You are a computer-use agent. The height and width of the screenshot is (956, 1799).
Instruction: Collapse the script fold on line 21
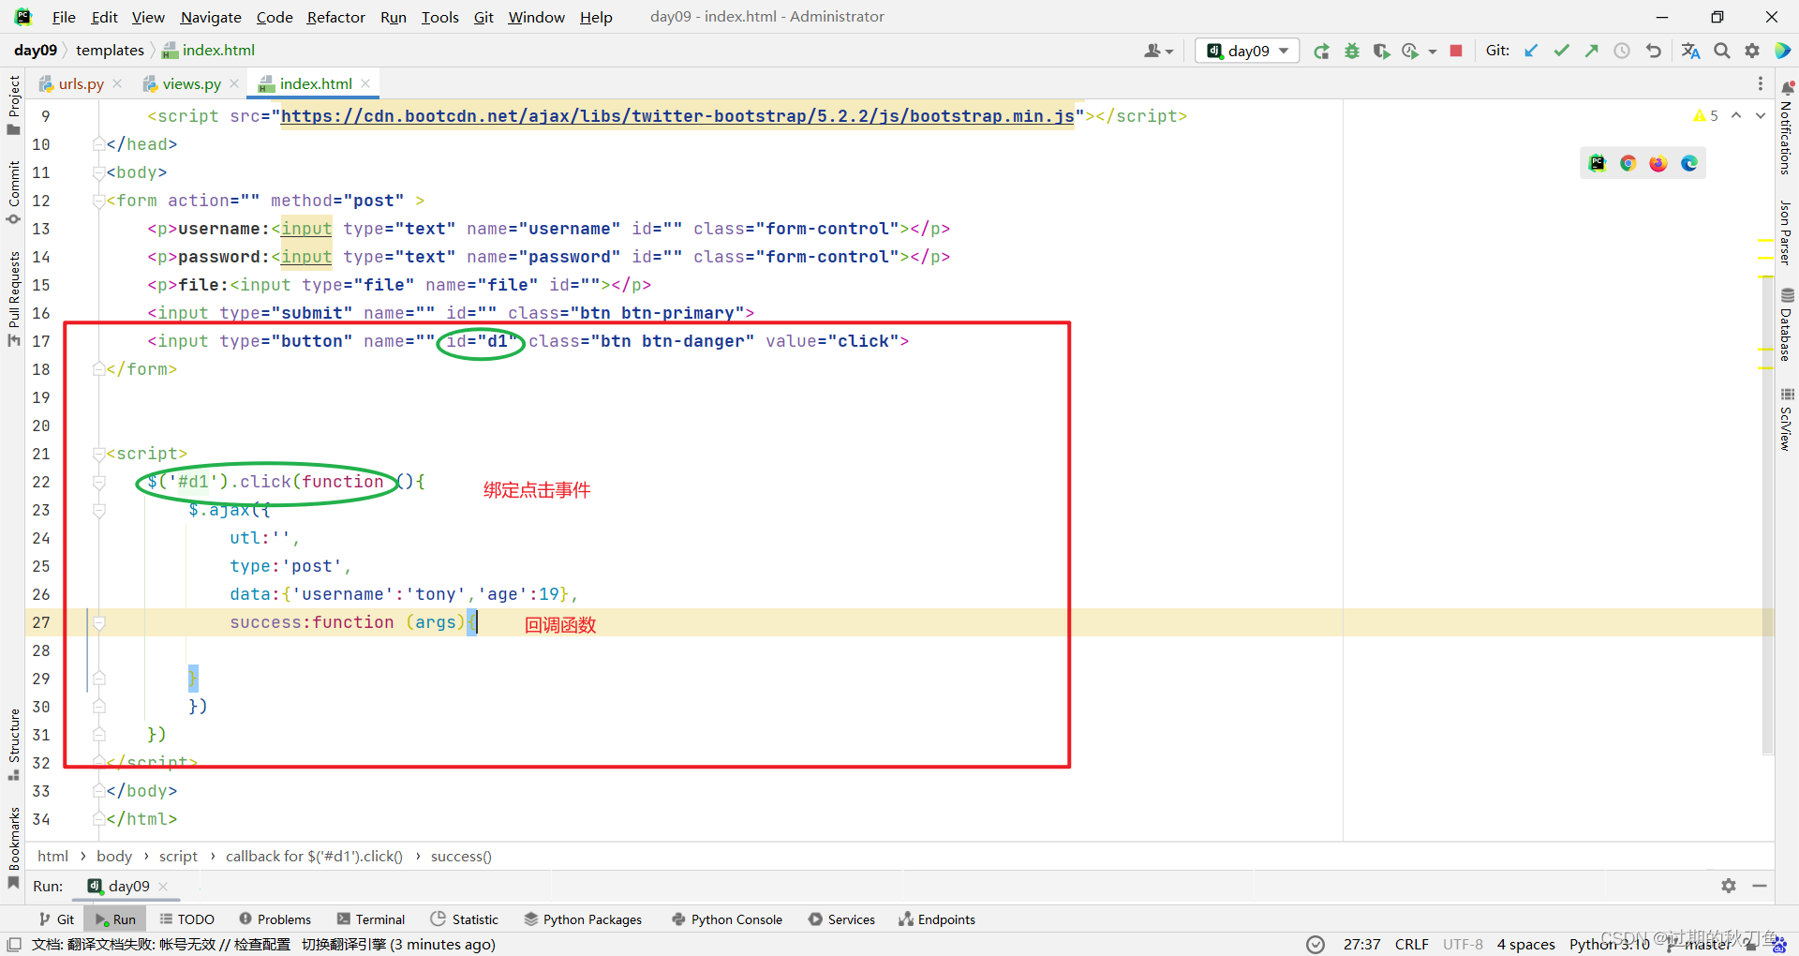(x=98, y=454)
